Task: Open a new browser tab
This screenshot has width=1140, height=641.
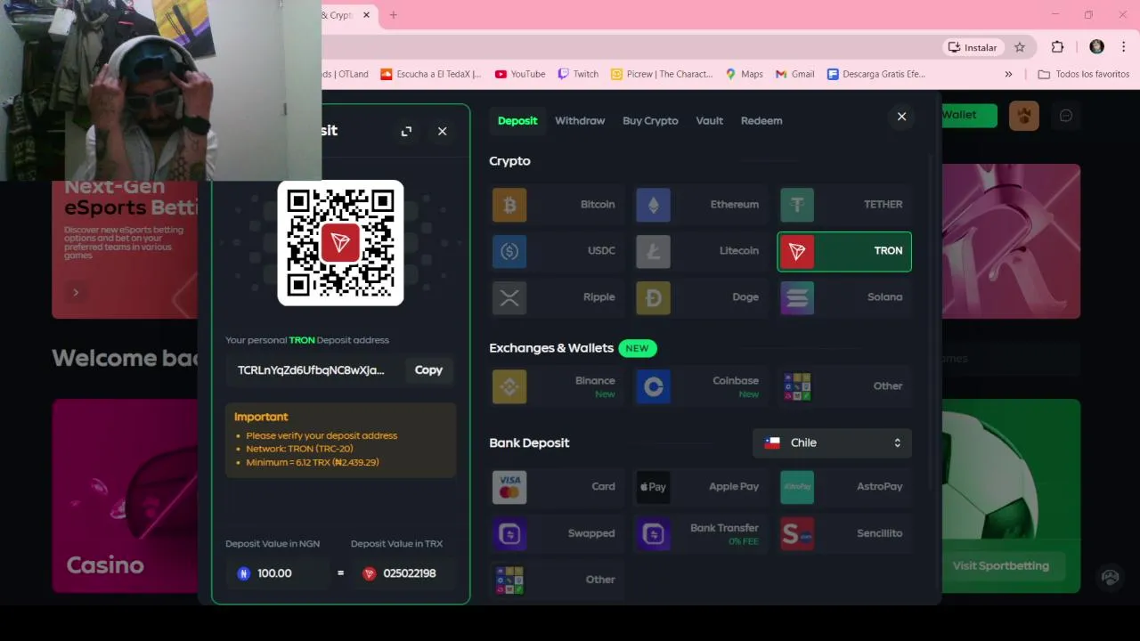Action: [393, 15]
